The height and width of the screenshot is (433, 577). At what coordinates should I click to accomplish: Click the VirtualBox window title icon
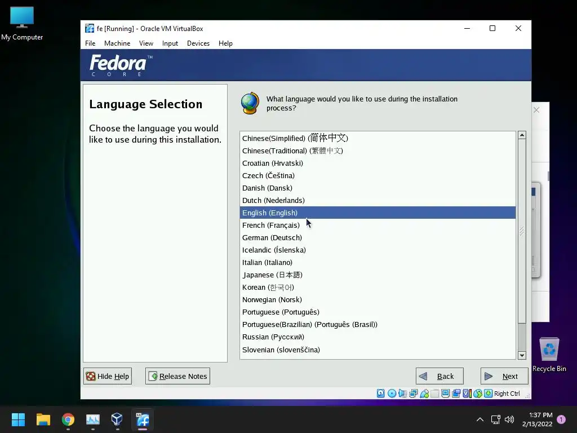(x=90, y=28)
